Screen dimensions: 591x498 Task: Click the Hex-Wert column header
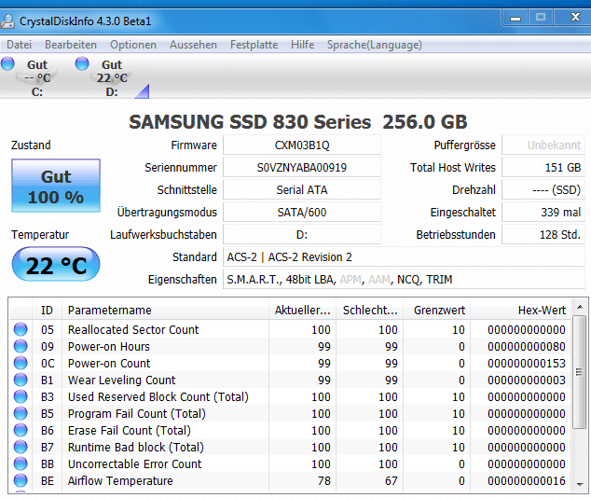[x=521, y=310]
